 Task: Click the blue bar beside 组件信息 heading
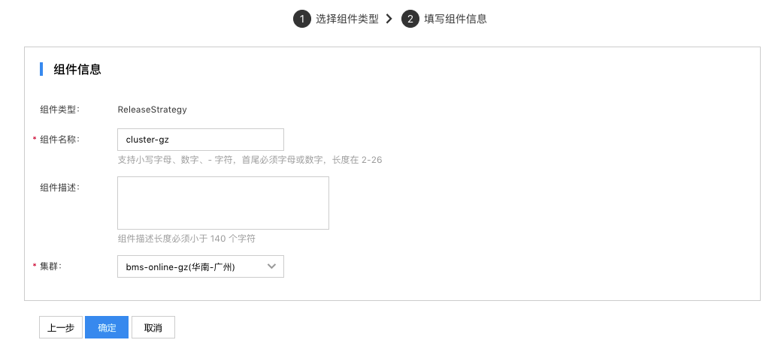(41, 69)
